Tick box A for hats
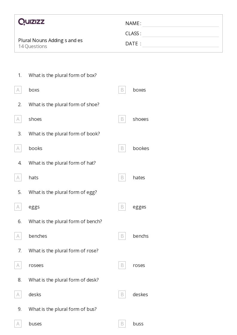This screenshot has width=237, height=335. click(18, 177)
